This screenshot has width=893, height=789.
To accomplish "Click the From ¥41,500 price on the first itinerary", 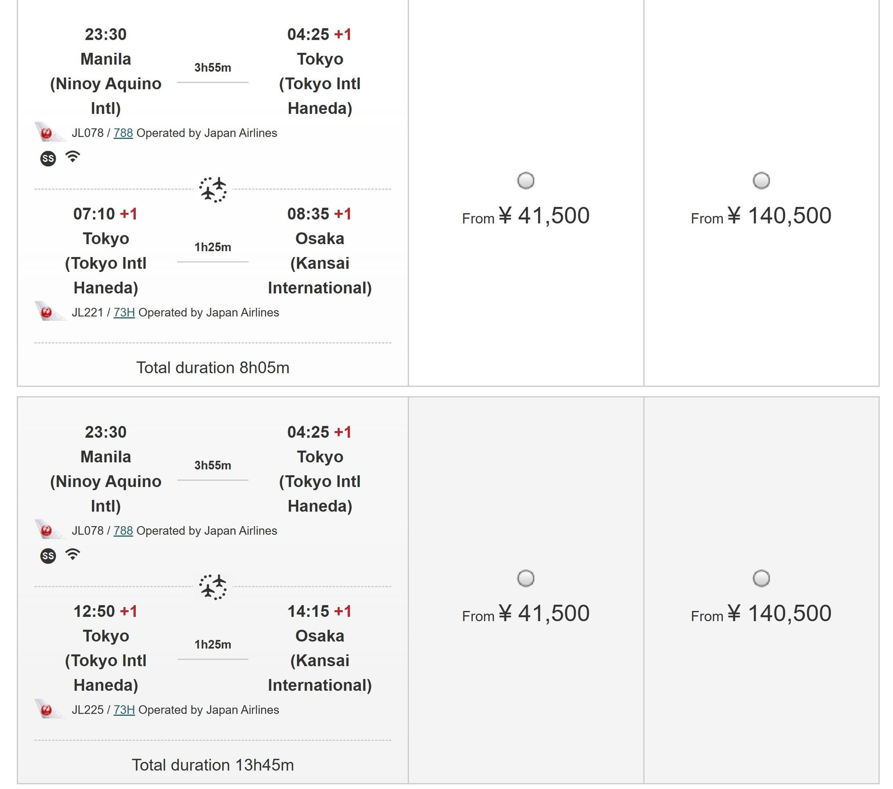I will click(x=527, y=216).
